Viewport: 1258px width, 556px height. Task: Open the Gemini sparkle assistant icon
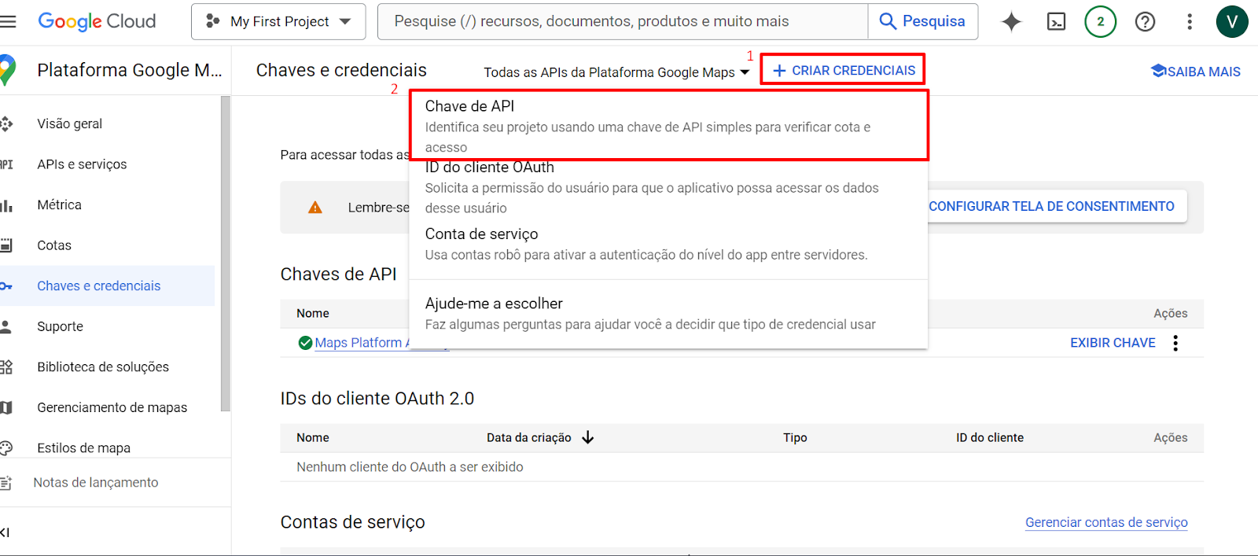pyautogui.click(x=1011, y=22)
